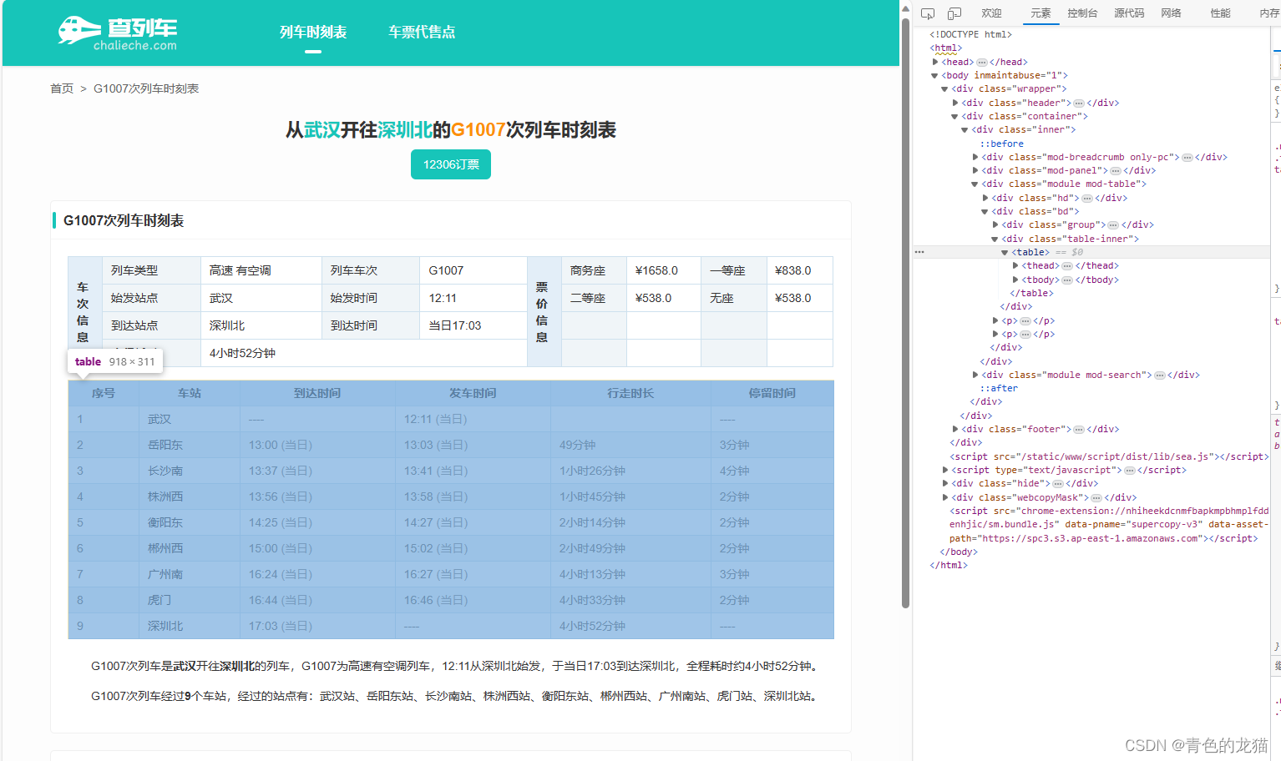Switch to the 性能 DevTools tab

[1220, 13]
